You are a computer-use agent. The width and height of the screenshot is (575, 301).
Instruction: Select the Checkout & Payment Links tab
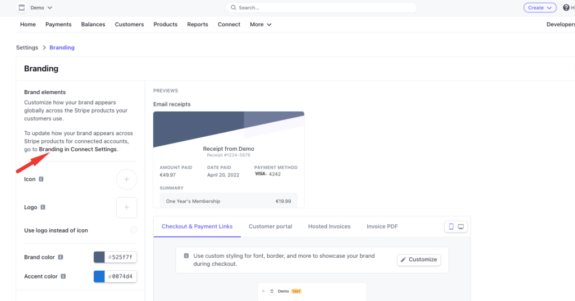[x=197, y=226]
